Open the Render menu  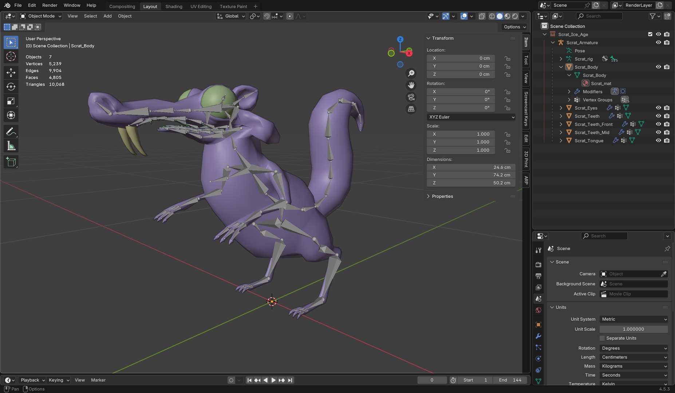(50, 5)
